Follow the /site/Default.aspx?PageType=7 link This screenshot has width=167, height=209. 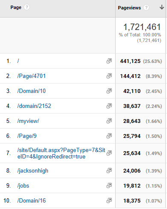point(61,153)
